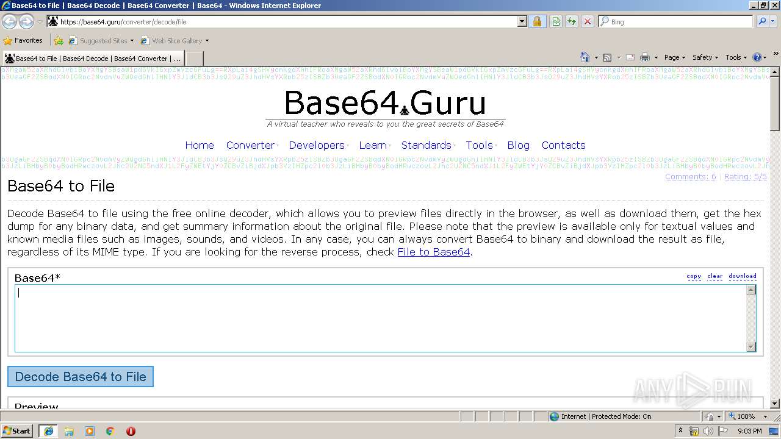This screenshot has height=439, width=781.
Task: Click the Add to Favorites Bar icon
Action: click(x=59, y=41)
